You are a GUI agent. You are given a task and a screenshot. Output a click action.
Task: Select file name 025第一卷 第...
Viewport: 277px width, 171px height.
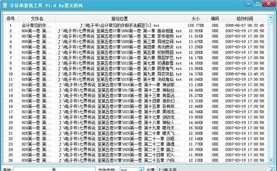coord(36,133)
